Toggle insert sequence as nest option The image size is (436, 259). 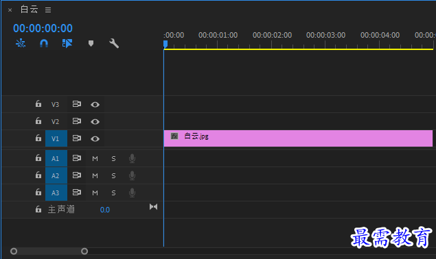coord(21,43)
